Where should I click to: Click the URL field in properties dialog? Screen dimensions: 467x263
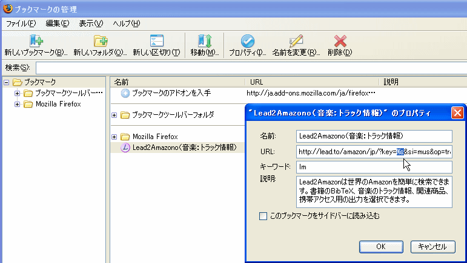374,152
